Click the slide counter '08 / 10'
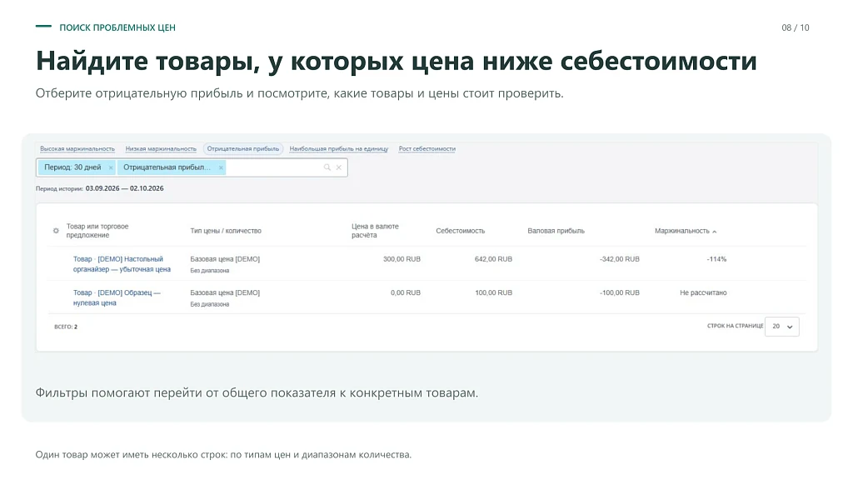The image size is (853, 480). click(x=796, y=27)
